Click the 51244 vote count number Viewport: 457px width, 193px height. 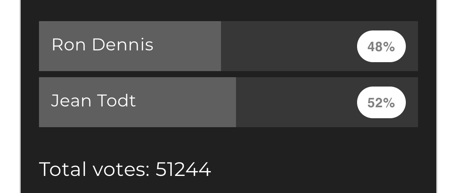click(x=183, y=169)
